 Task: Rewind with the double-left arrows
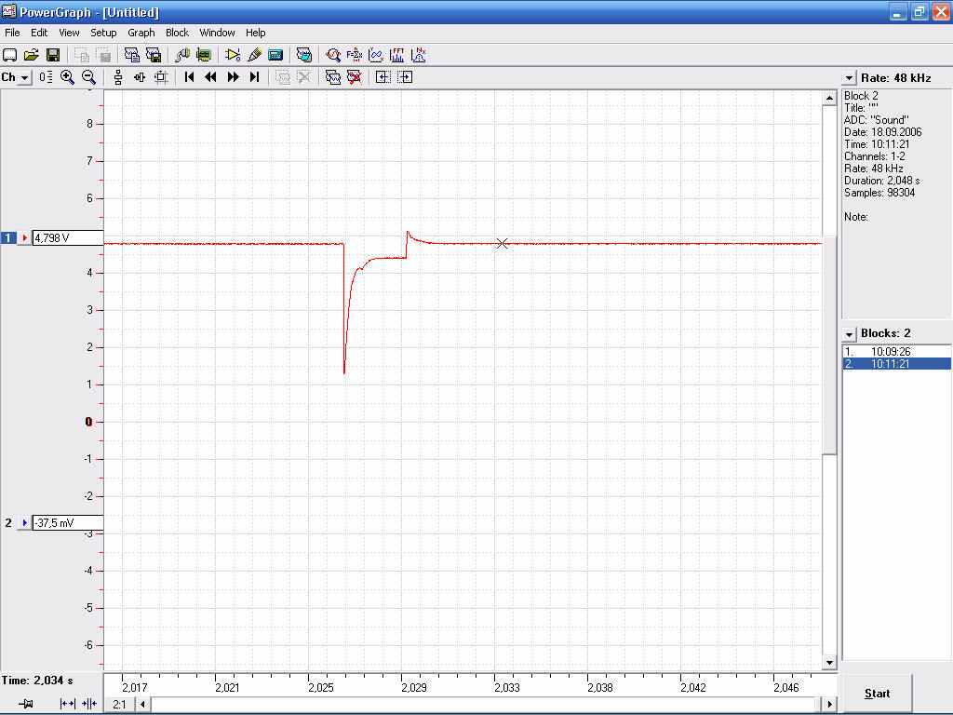211,77
